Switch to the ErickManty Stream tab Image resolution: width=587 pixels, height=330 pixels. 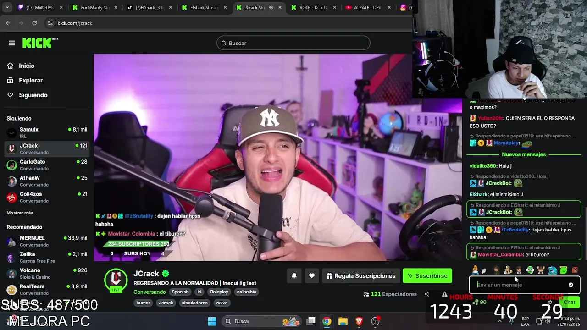94,7
